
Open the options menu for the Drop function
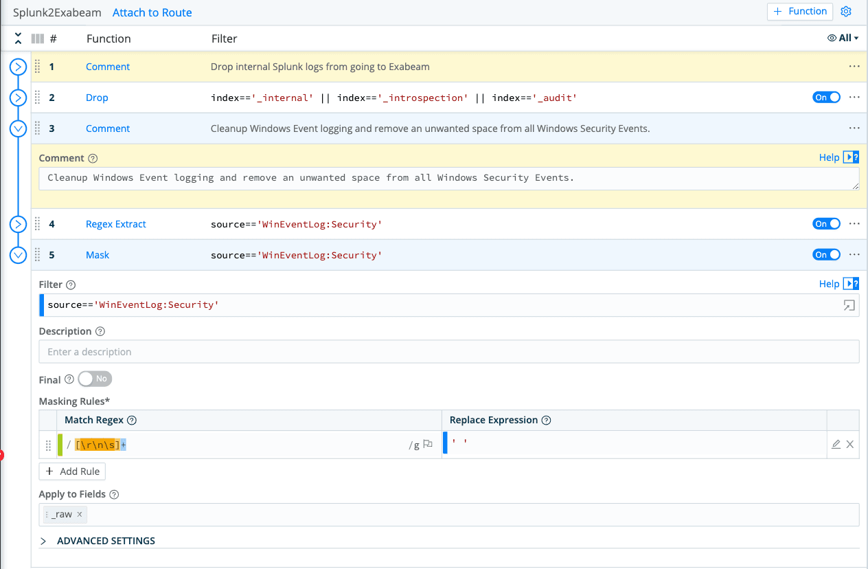[x=854, y=97]
